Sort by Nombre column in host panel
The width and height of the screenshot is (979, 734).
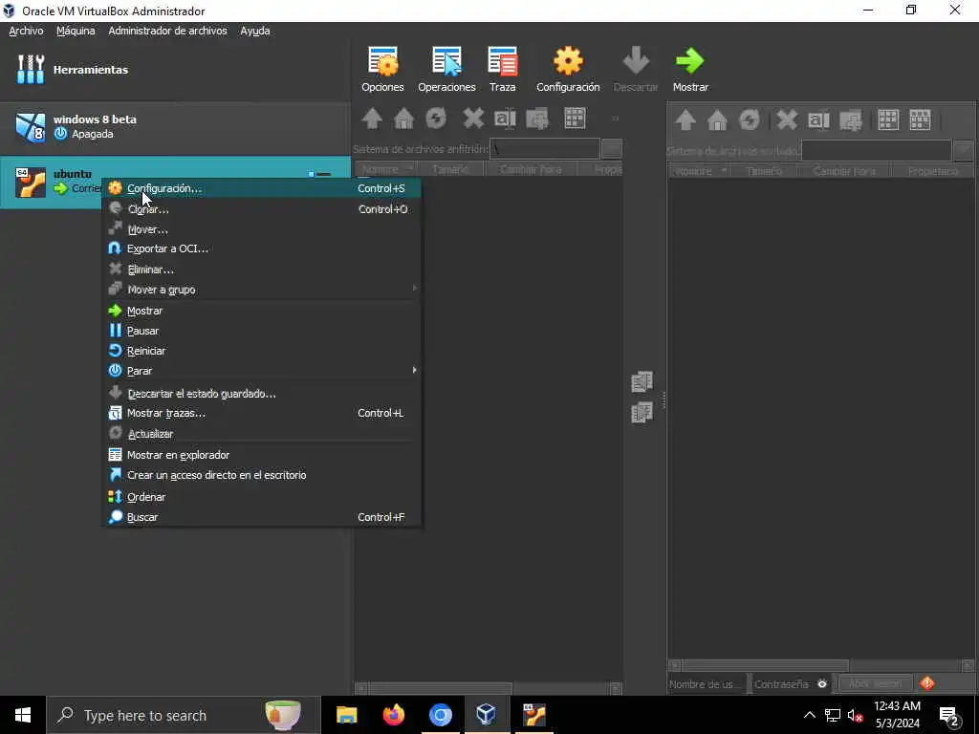click(385, 169)
